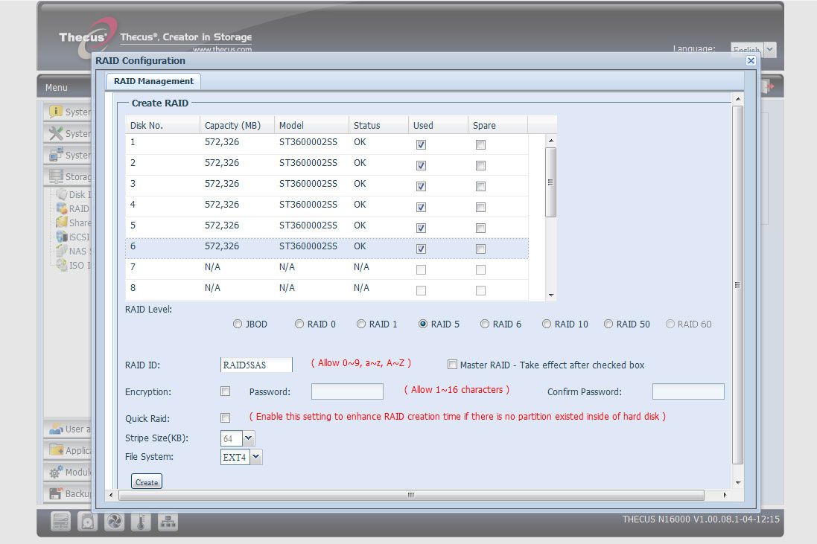Select the JBOD radio button
The width and height of the screenshot is (817, 544).
tap(238, 324)
